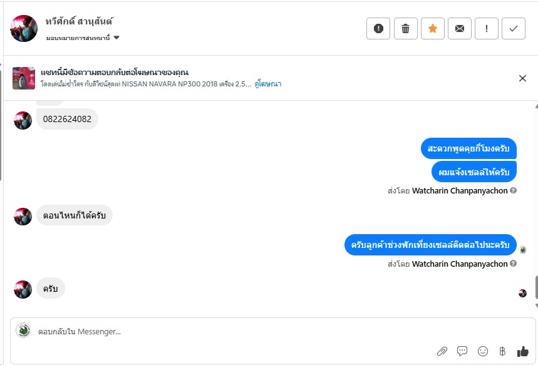Open ทวีศักดิ์ สานุสันต์ profile picture in header

(24, 28)
